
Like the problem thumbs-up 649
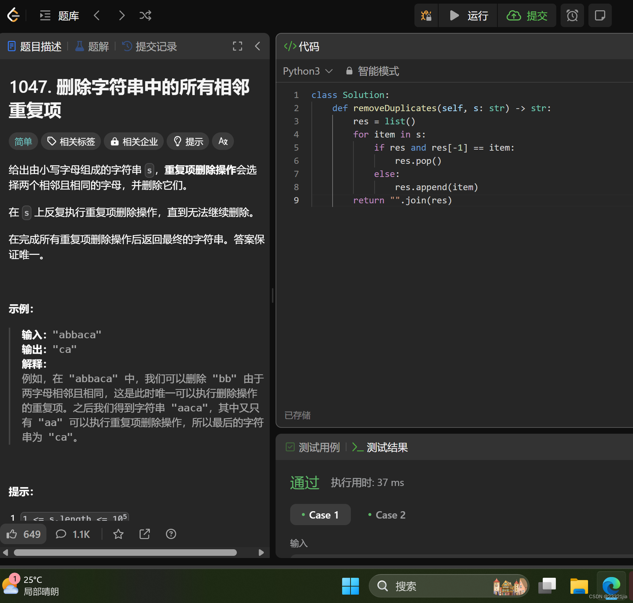click(23, 534)
